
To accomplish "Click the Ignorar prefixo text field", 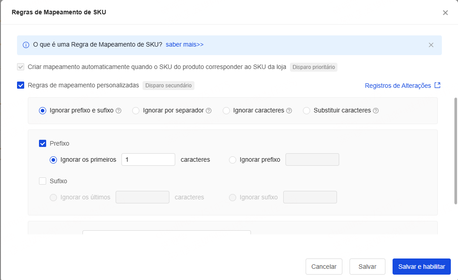I will pos(312,159).
